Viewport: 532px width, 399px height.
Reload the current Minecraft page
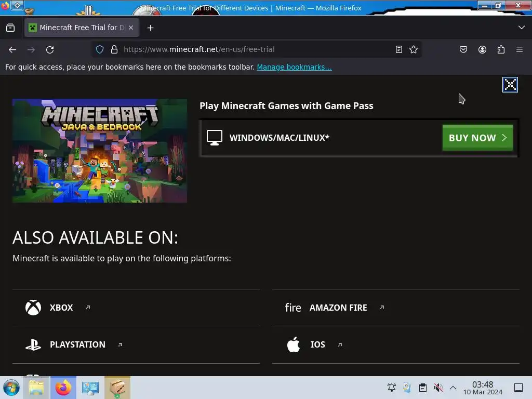50,49
